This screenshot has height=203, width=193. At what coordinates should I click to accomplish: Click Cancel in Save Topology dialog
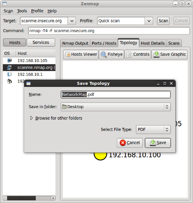click(130, 143)
